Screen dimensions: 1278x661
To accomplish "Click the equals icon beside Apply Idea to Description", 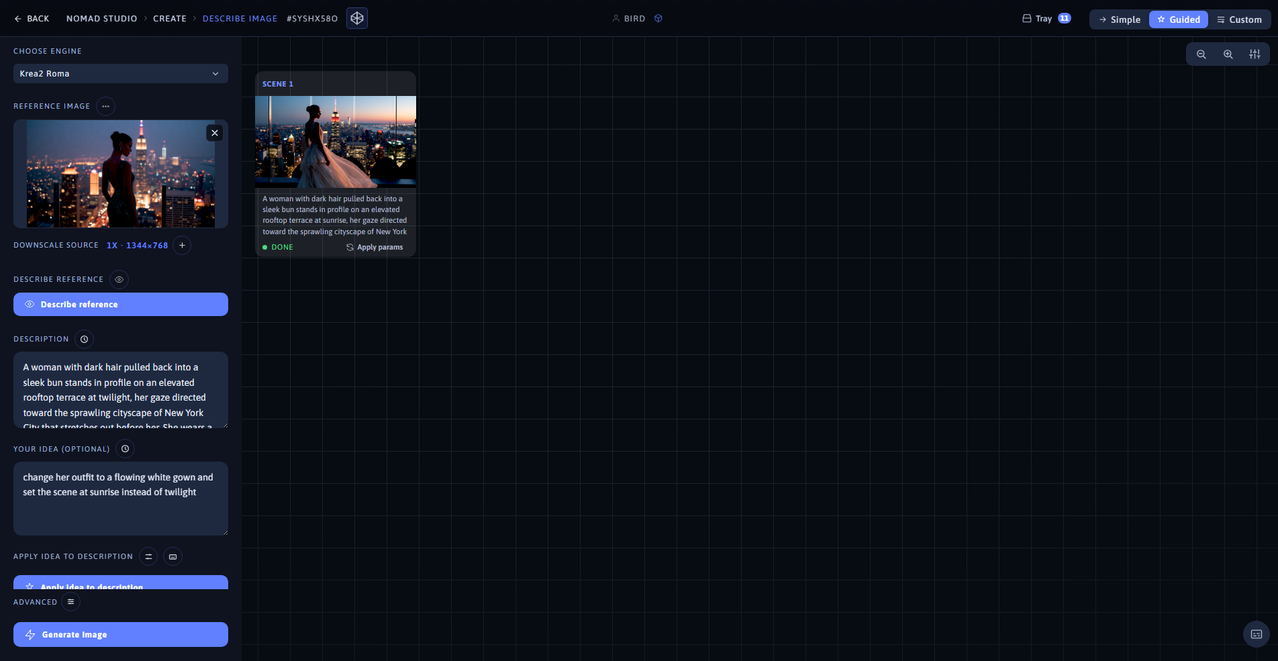I will [148, 556].
